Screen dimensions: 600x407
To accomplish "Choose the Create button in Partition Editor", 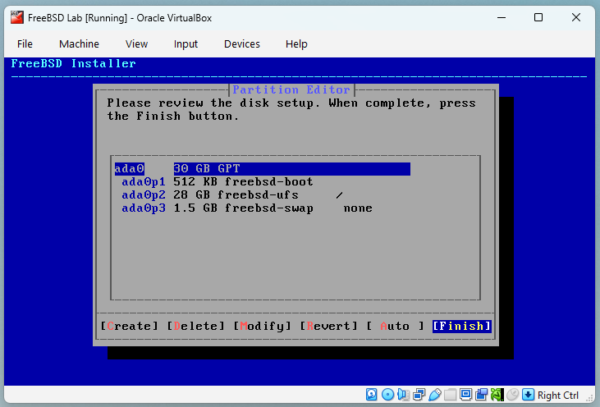I will click(129, 326).
